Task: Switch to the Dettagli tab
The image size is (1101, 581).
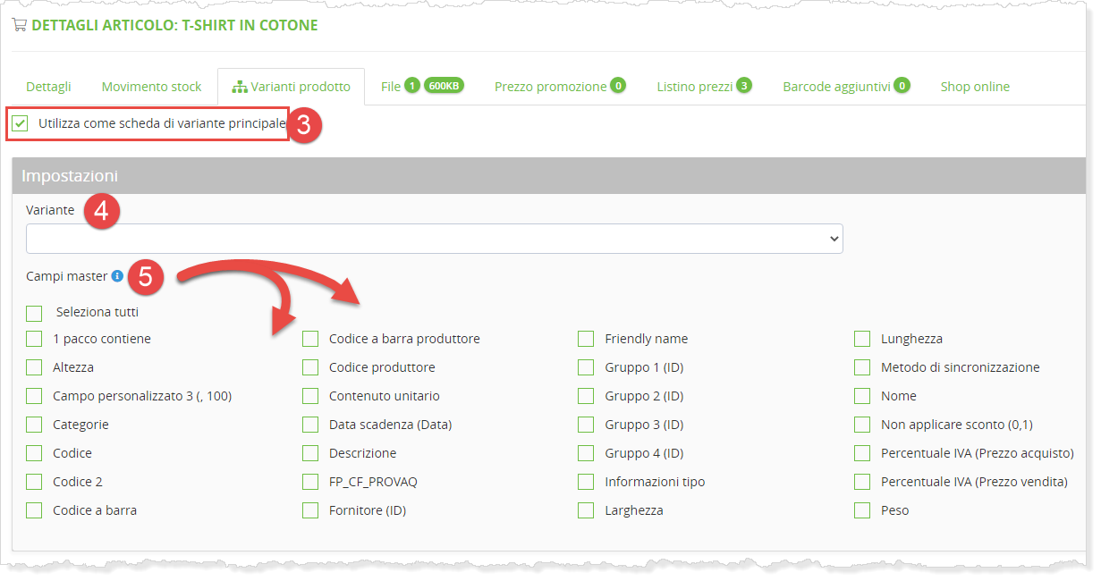Action: click(48, 87)
